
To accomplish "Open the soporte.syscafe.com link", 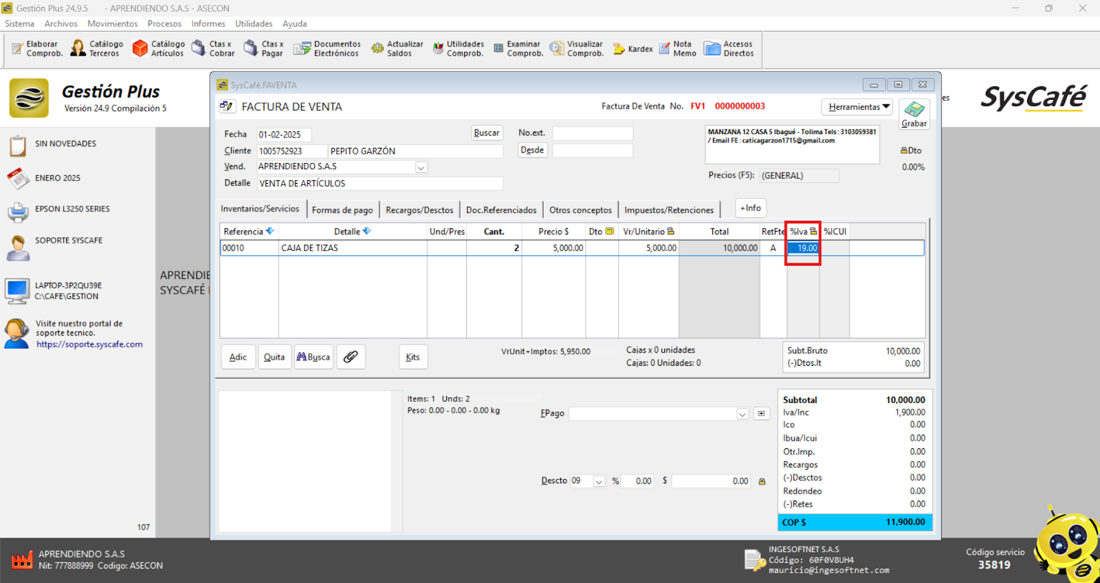I will 89,344.
